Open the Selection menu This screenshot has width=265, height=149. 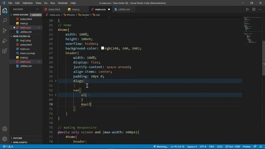pyautogui.click(x=28, y=3)
